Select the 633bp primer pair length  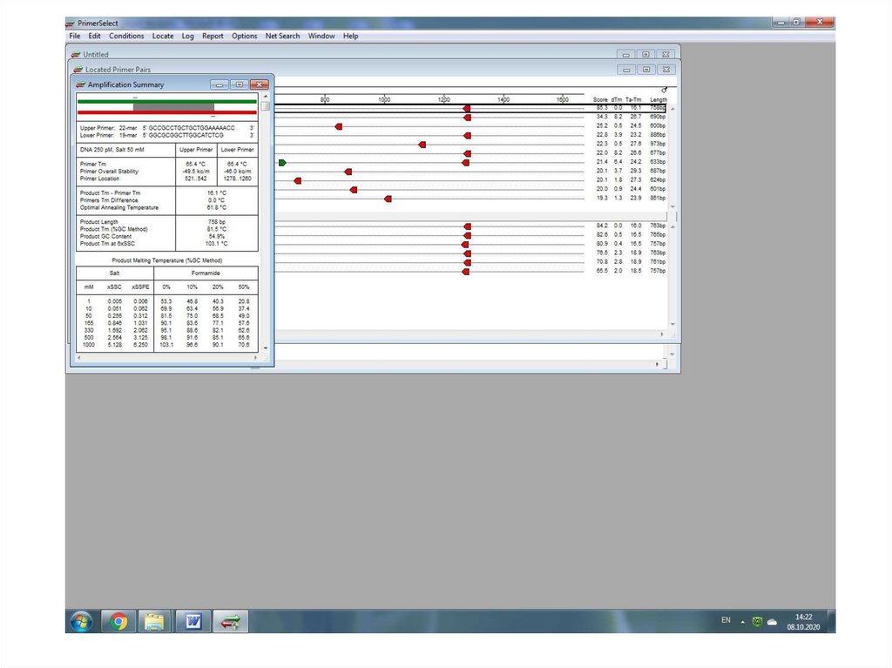click(x=658, y=162)
